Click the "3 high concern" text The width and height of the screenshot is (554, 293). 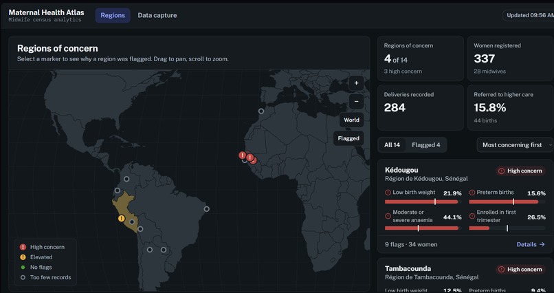[x=403, y=72]
